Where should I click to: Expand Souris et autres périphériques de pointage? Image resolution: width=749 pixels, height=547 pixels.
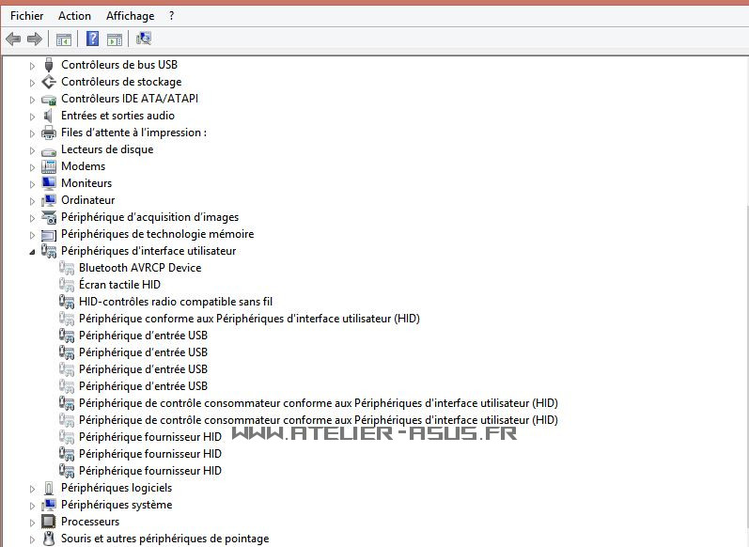[x=32, y=539]
